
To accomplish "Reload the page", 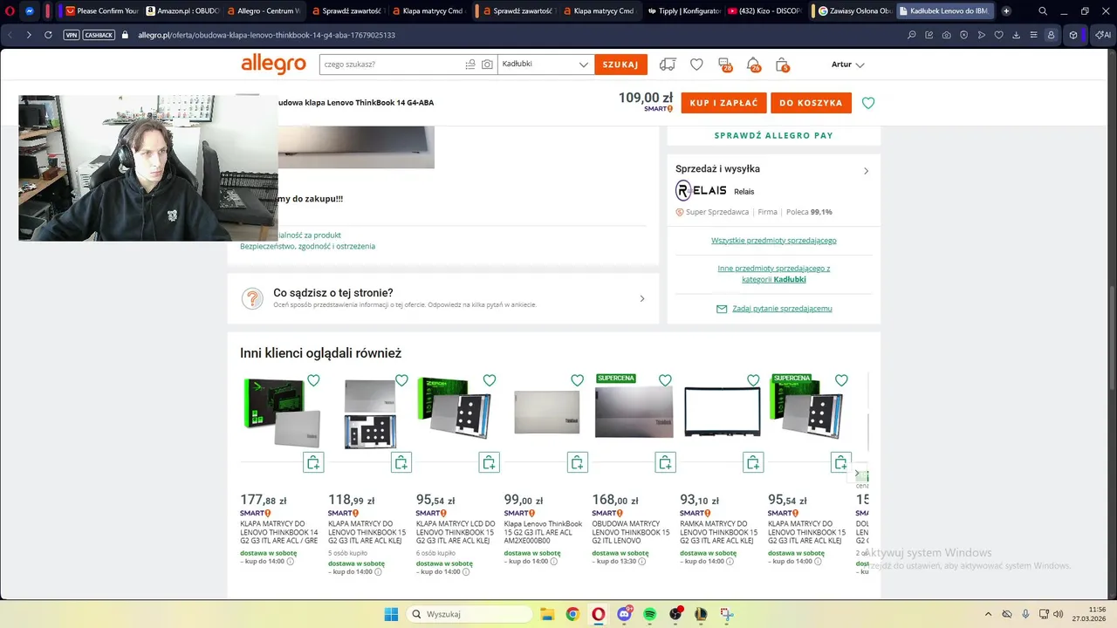I will [48, 35].
